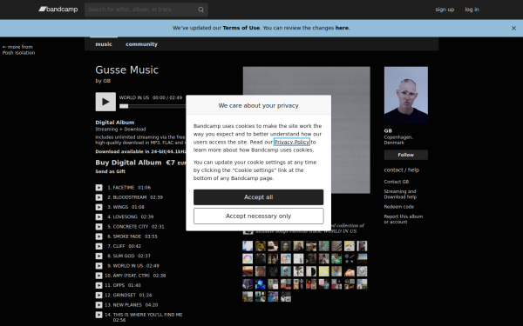
Task: Click the search magnifier icon
Action: click(x=200, y=10)
